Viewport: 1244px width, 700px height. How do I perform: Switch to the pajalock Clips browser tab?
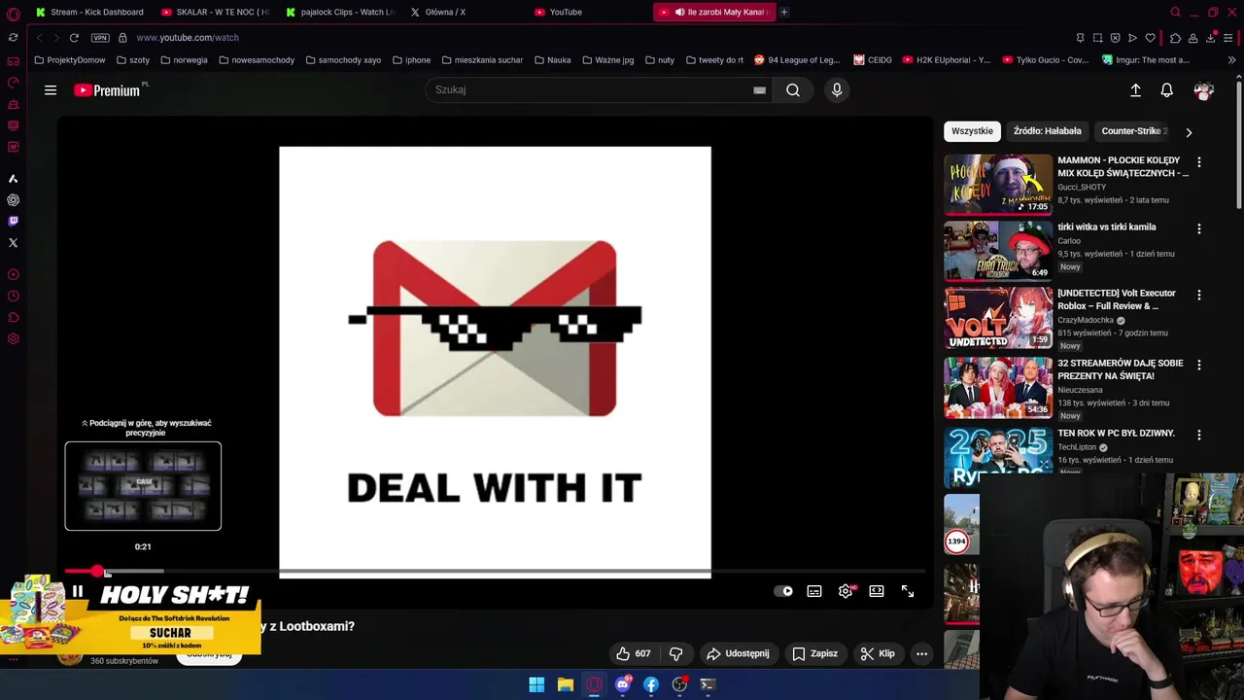click(340, 12)
